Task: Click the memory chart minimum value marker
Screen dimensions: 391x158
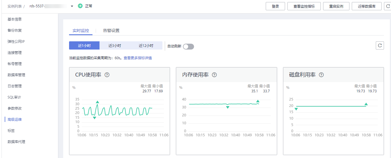Action: pyautogui.click(x=227, y=107)
